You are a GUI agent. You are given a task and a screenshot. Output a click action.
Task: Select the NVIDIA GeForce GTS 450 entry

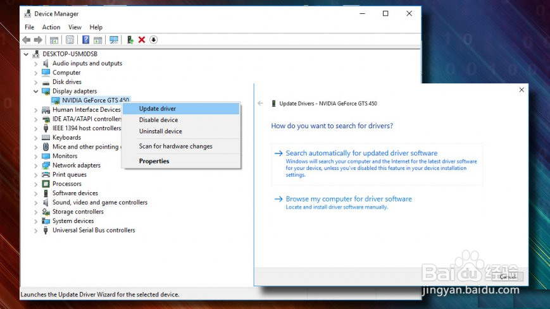96,100
